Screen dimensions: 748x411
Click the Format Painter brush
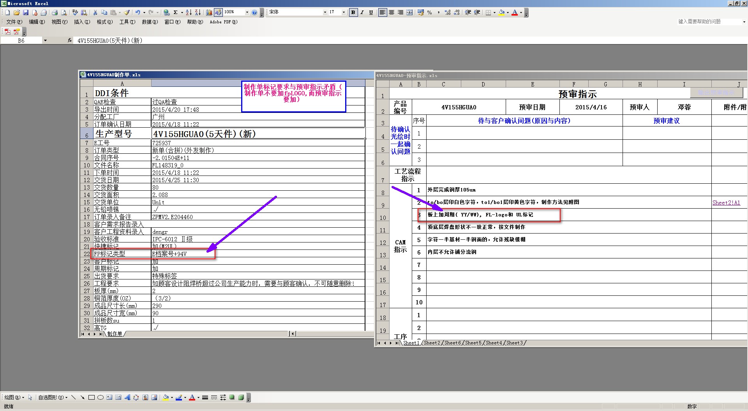coord(127,12)
